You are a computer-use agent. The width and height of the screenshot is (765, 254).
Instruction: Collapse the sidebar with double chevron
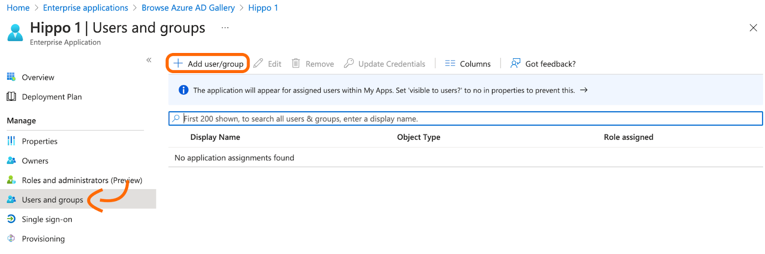click(x=149, y=60)
